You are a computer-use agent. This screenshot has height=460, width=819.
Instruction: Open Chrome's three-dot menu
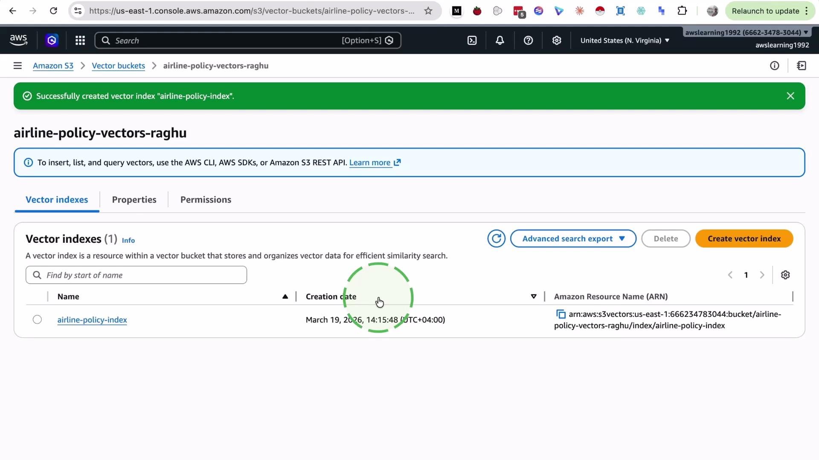(x=807, y=11)
